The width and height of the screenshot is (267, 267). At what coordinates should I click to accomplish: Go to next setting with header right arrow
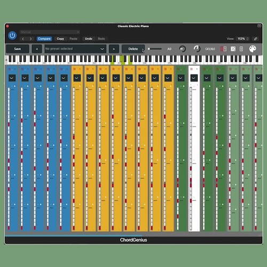30,39
